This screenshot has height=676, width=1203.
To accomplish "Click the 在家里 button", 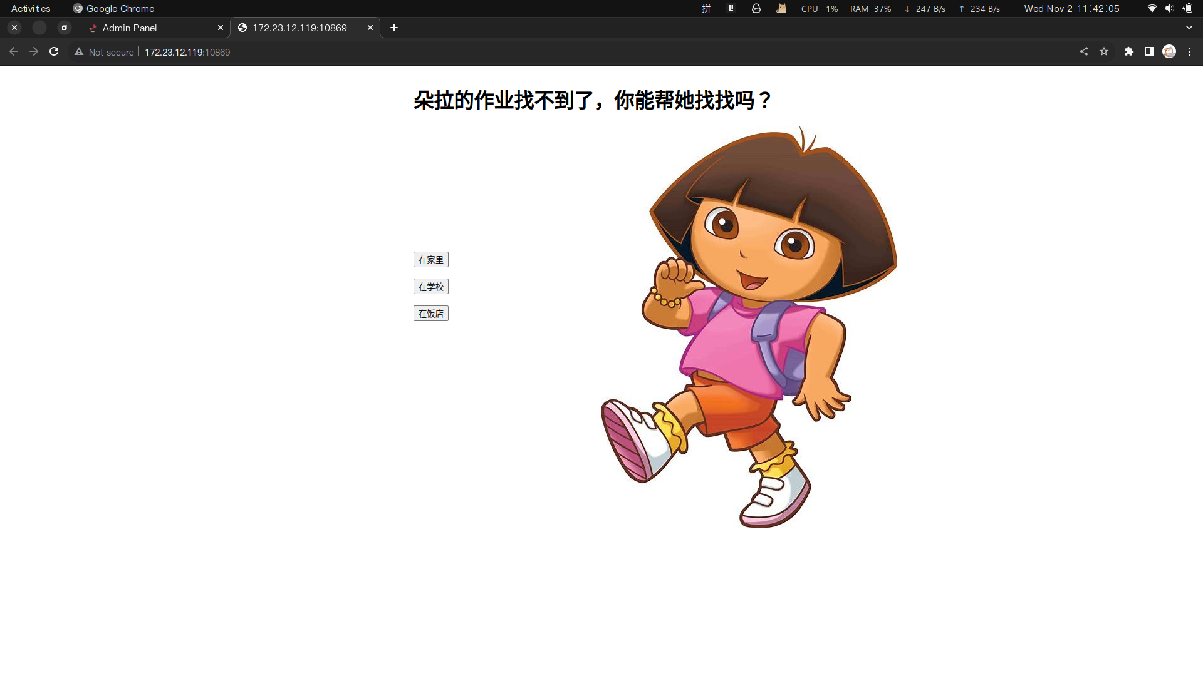I will click(x=430, y=260).
